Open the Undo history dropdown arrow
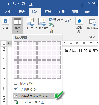This screenshot has width=99, height=105. (18, 4)
